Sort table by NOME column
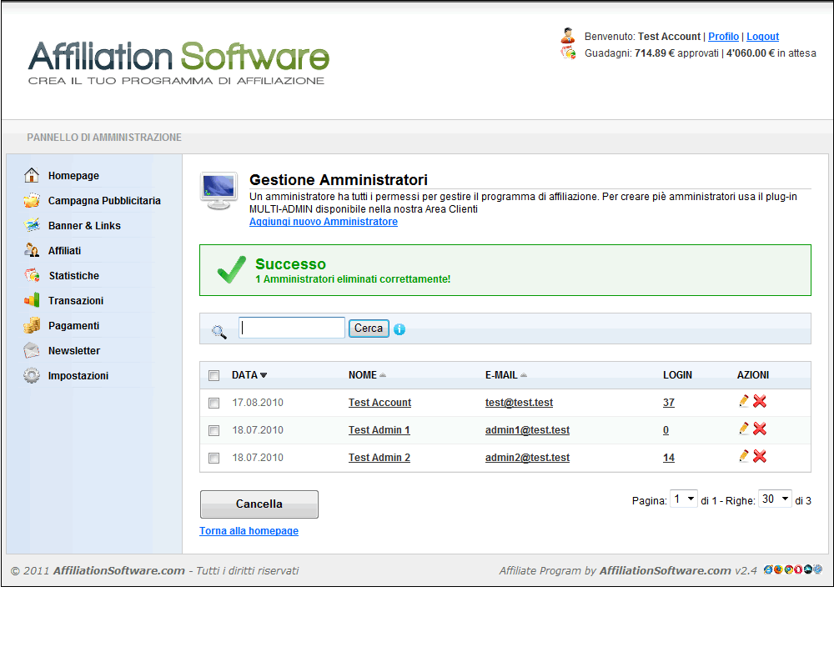 pyautogui.click(x=367, y=375)
